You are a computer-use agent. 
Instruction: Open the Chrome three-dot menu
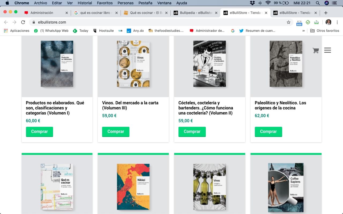coord(337,22)
